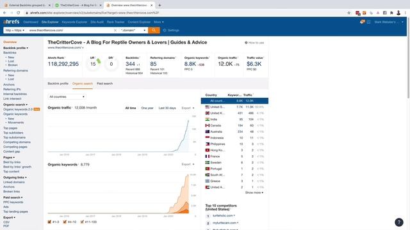The height and width of the screenshot is (230, 410).
Task: Open a new browser tab with plus
Action: tap(160, 5)
